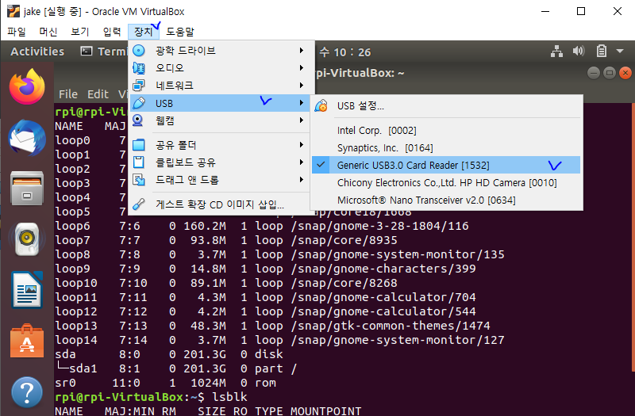Expand the USB submenu arrow
635x416 pixels.
[x=302, y=103]
